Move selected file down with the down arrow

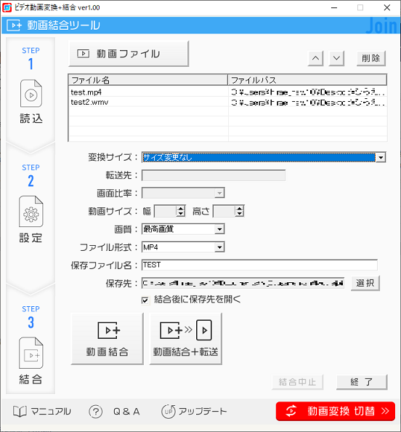tap(336, 58)
